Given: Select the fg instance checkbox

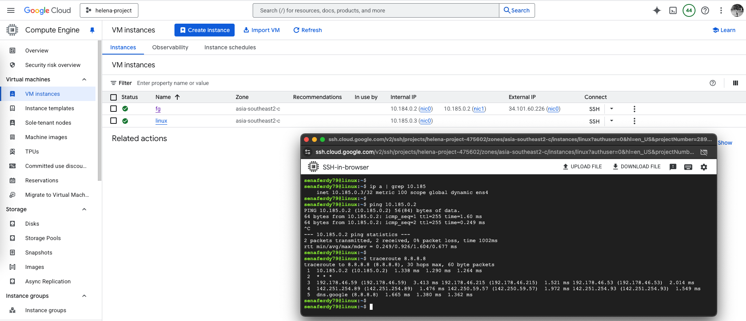Looking at the screenshot, I should pyautogui.click(x=114, y=109).
